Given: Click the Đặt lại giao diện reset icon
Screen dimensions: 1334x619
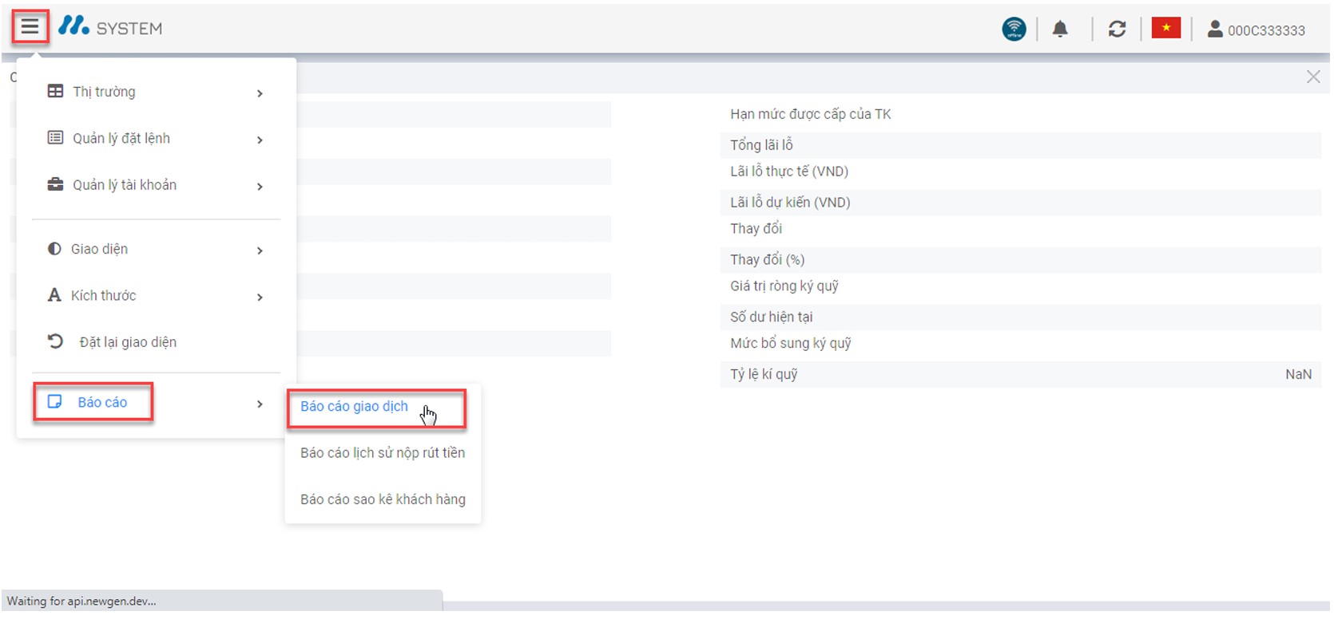Looking at the screenshot, I should (x=55, y=341).
